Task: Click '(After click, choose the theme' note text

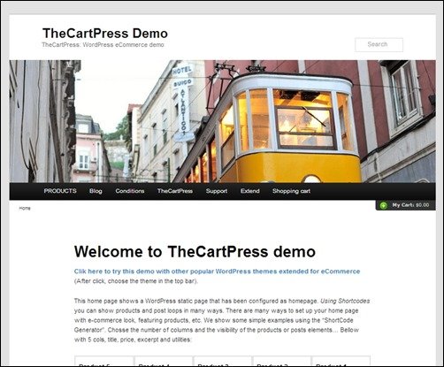Action: coord(136,281)
